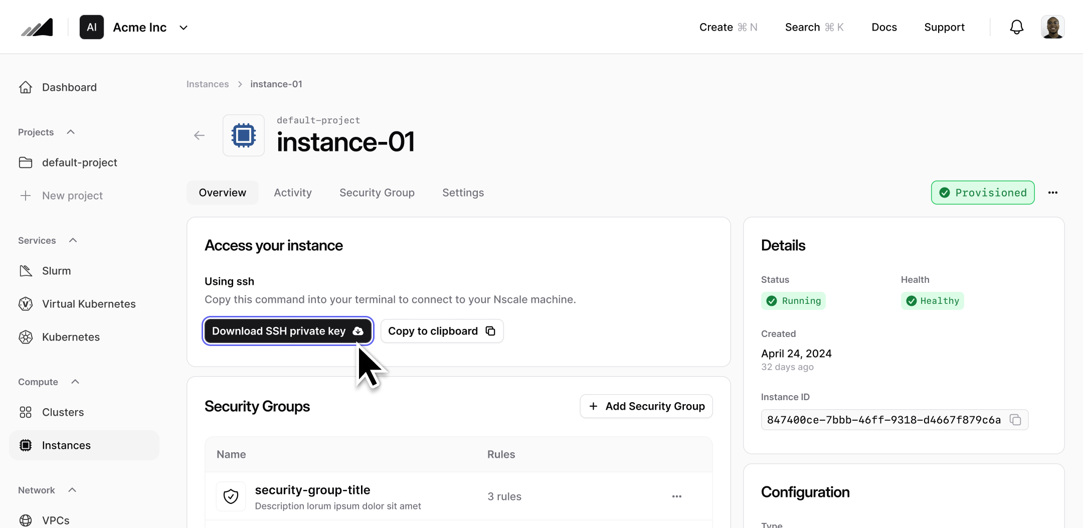Click the plus icon beside New project
Image resolution: width=1083 pixels, height=528 pixels.
point(26,196)
